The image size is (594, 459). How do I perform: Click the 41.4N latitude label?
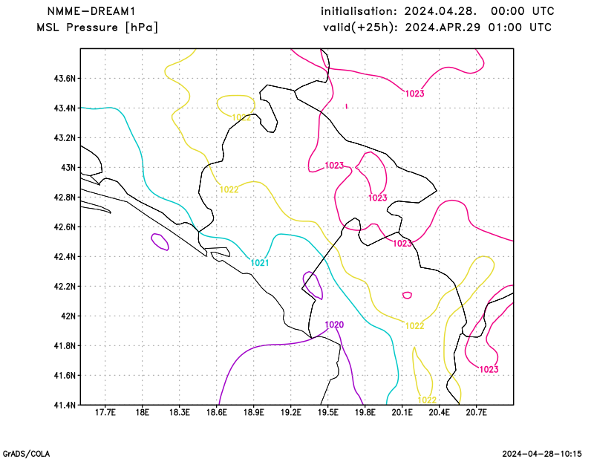[65, 406]
